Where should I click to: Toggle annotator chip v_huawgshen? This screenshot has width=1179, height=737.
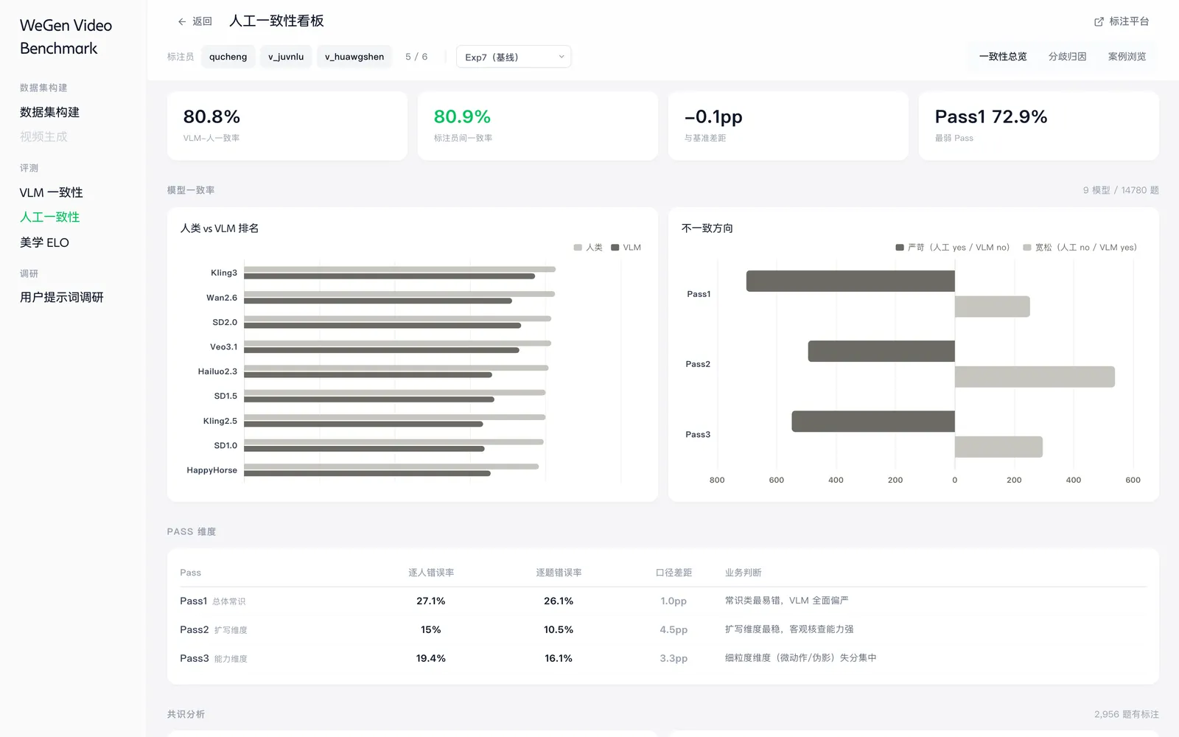pos(354,57)
